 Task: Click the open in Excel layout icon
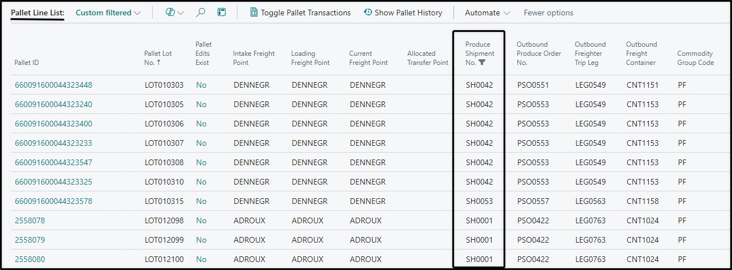click(222, 13)
